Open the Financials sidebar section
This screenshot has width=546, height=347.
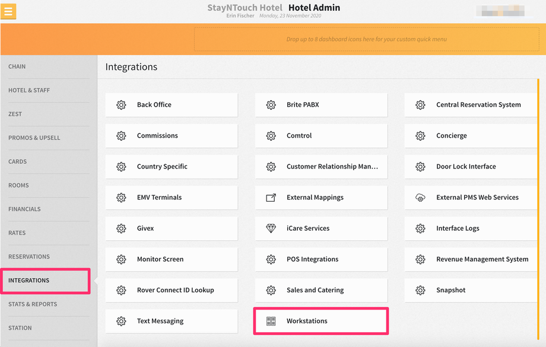pyautogui.click(x=49, y=209)
